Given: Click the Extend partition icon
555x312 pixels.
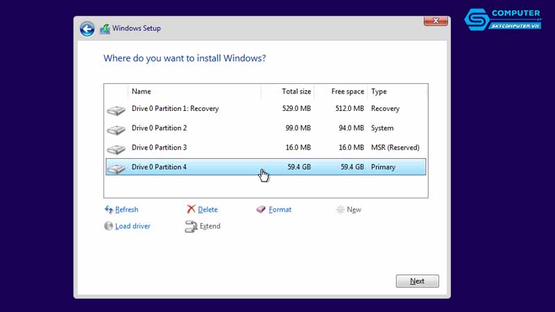Looking at the screenshot, I should point(191,226).
